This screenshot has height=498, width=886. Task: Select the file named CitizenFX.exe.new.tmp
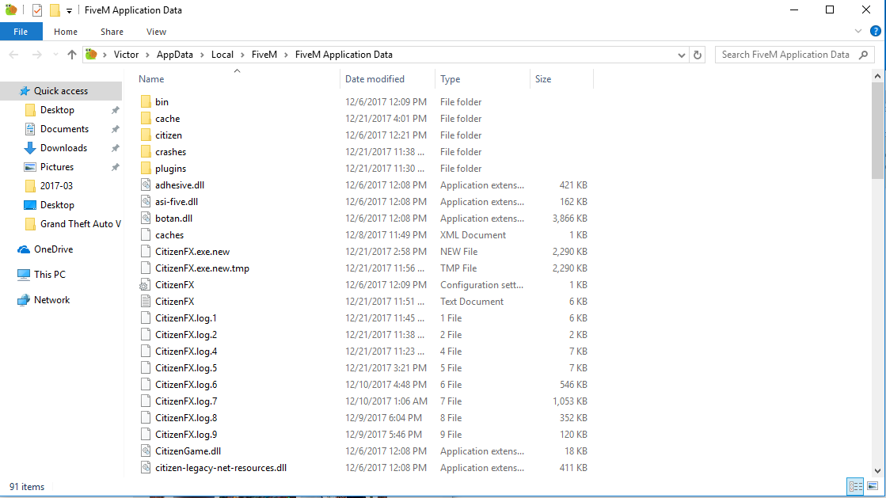click(x=202, y=268)
